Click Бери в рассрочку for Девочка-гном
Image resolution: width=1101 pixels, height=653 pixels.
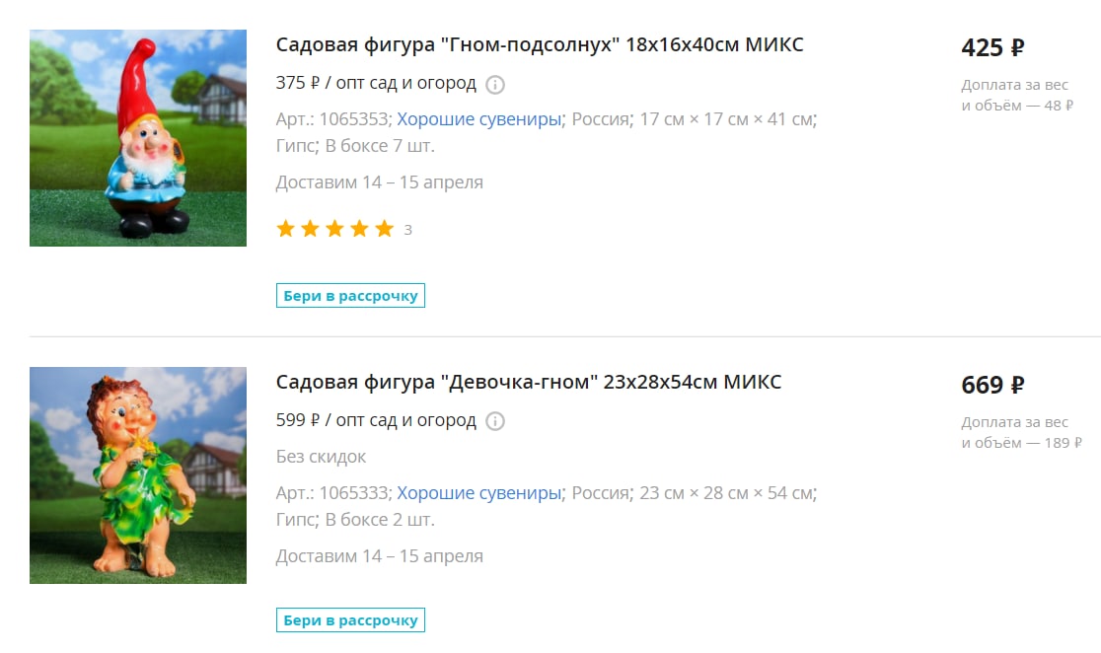point(350,620)
